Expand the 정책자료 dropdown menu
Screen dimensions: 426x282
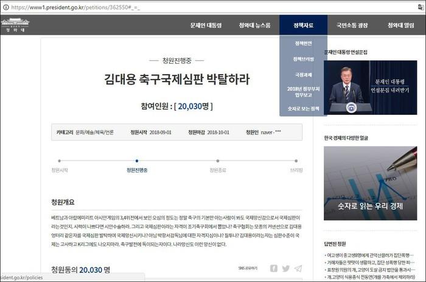point(303,26)
